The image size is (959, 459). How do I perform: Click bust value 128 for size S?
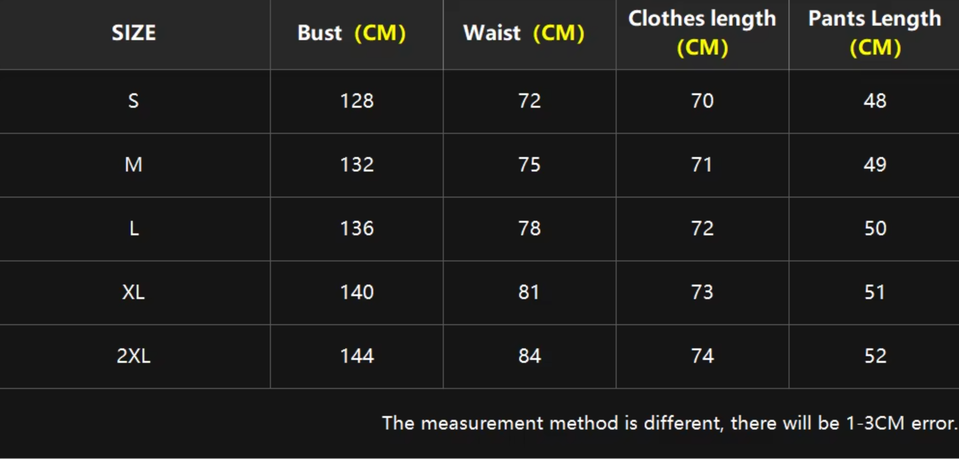[x=357, y=101]
